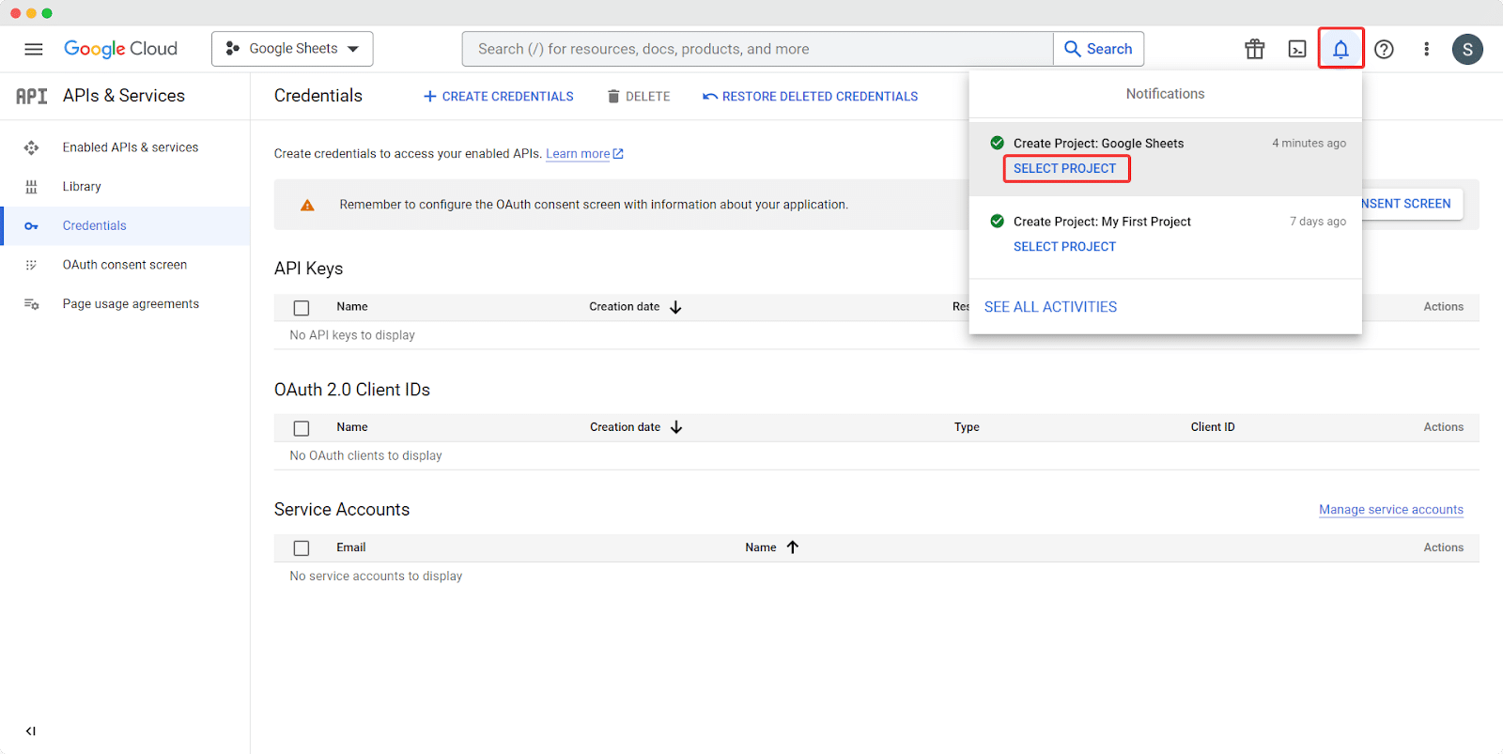Click 'No service accounts to display' text

376,577
